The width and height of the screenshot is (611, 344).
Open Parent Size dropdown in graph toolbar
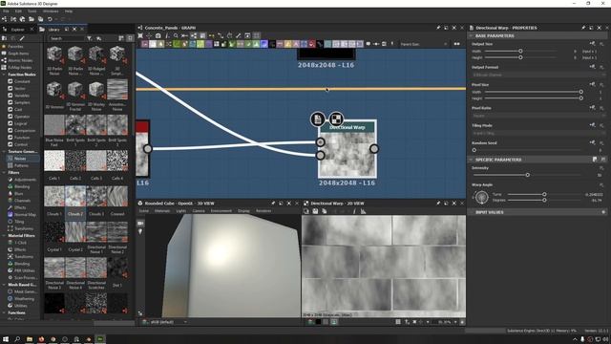coord(423,44)
